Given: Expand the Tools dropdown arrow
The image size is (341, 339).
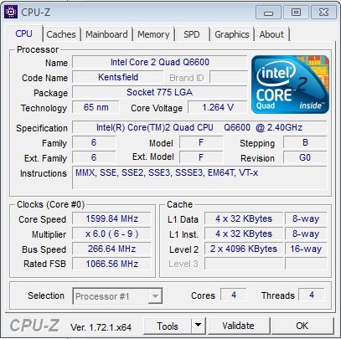Looking at the screenshot, I should tap(198, 326).
